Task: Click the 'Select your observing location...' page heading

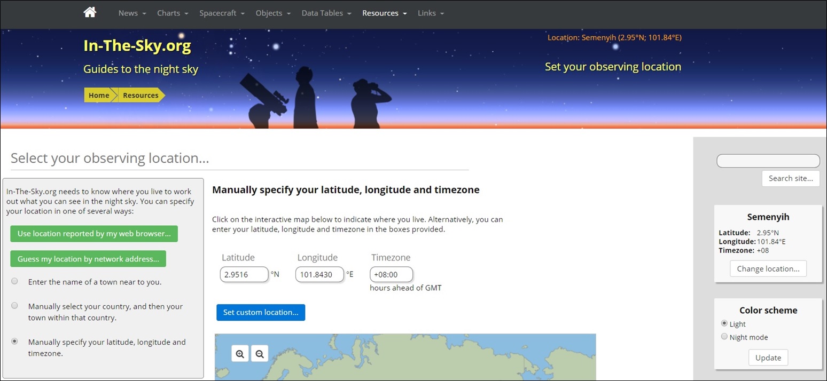Action: (x=110, y=158)
